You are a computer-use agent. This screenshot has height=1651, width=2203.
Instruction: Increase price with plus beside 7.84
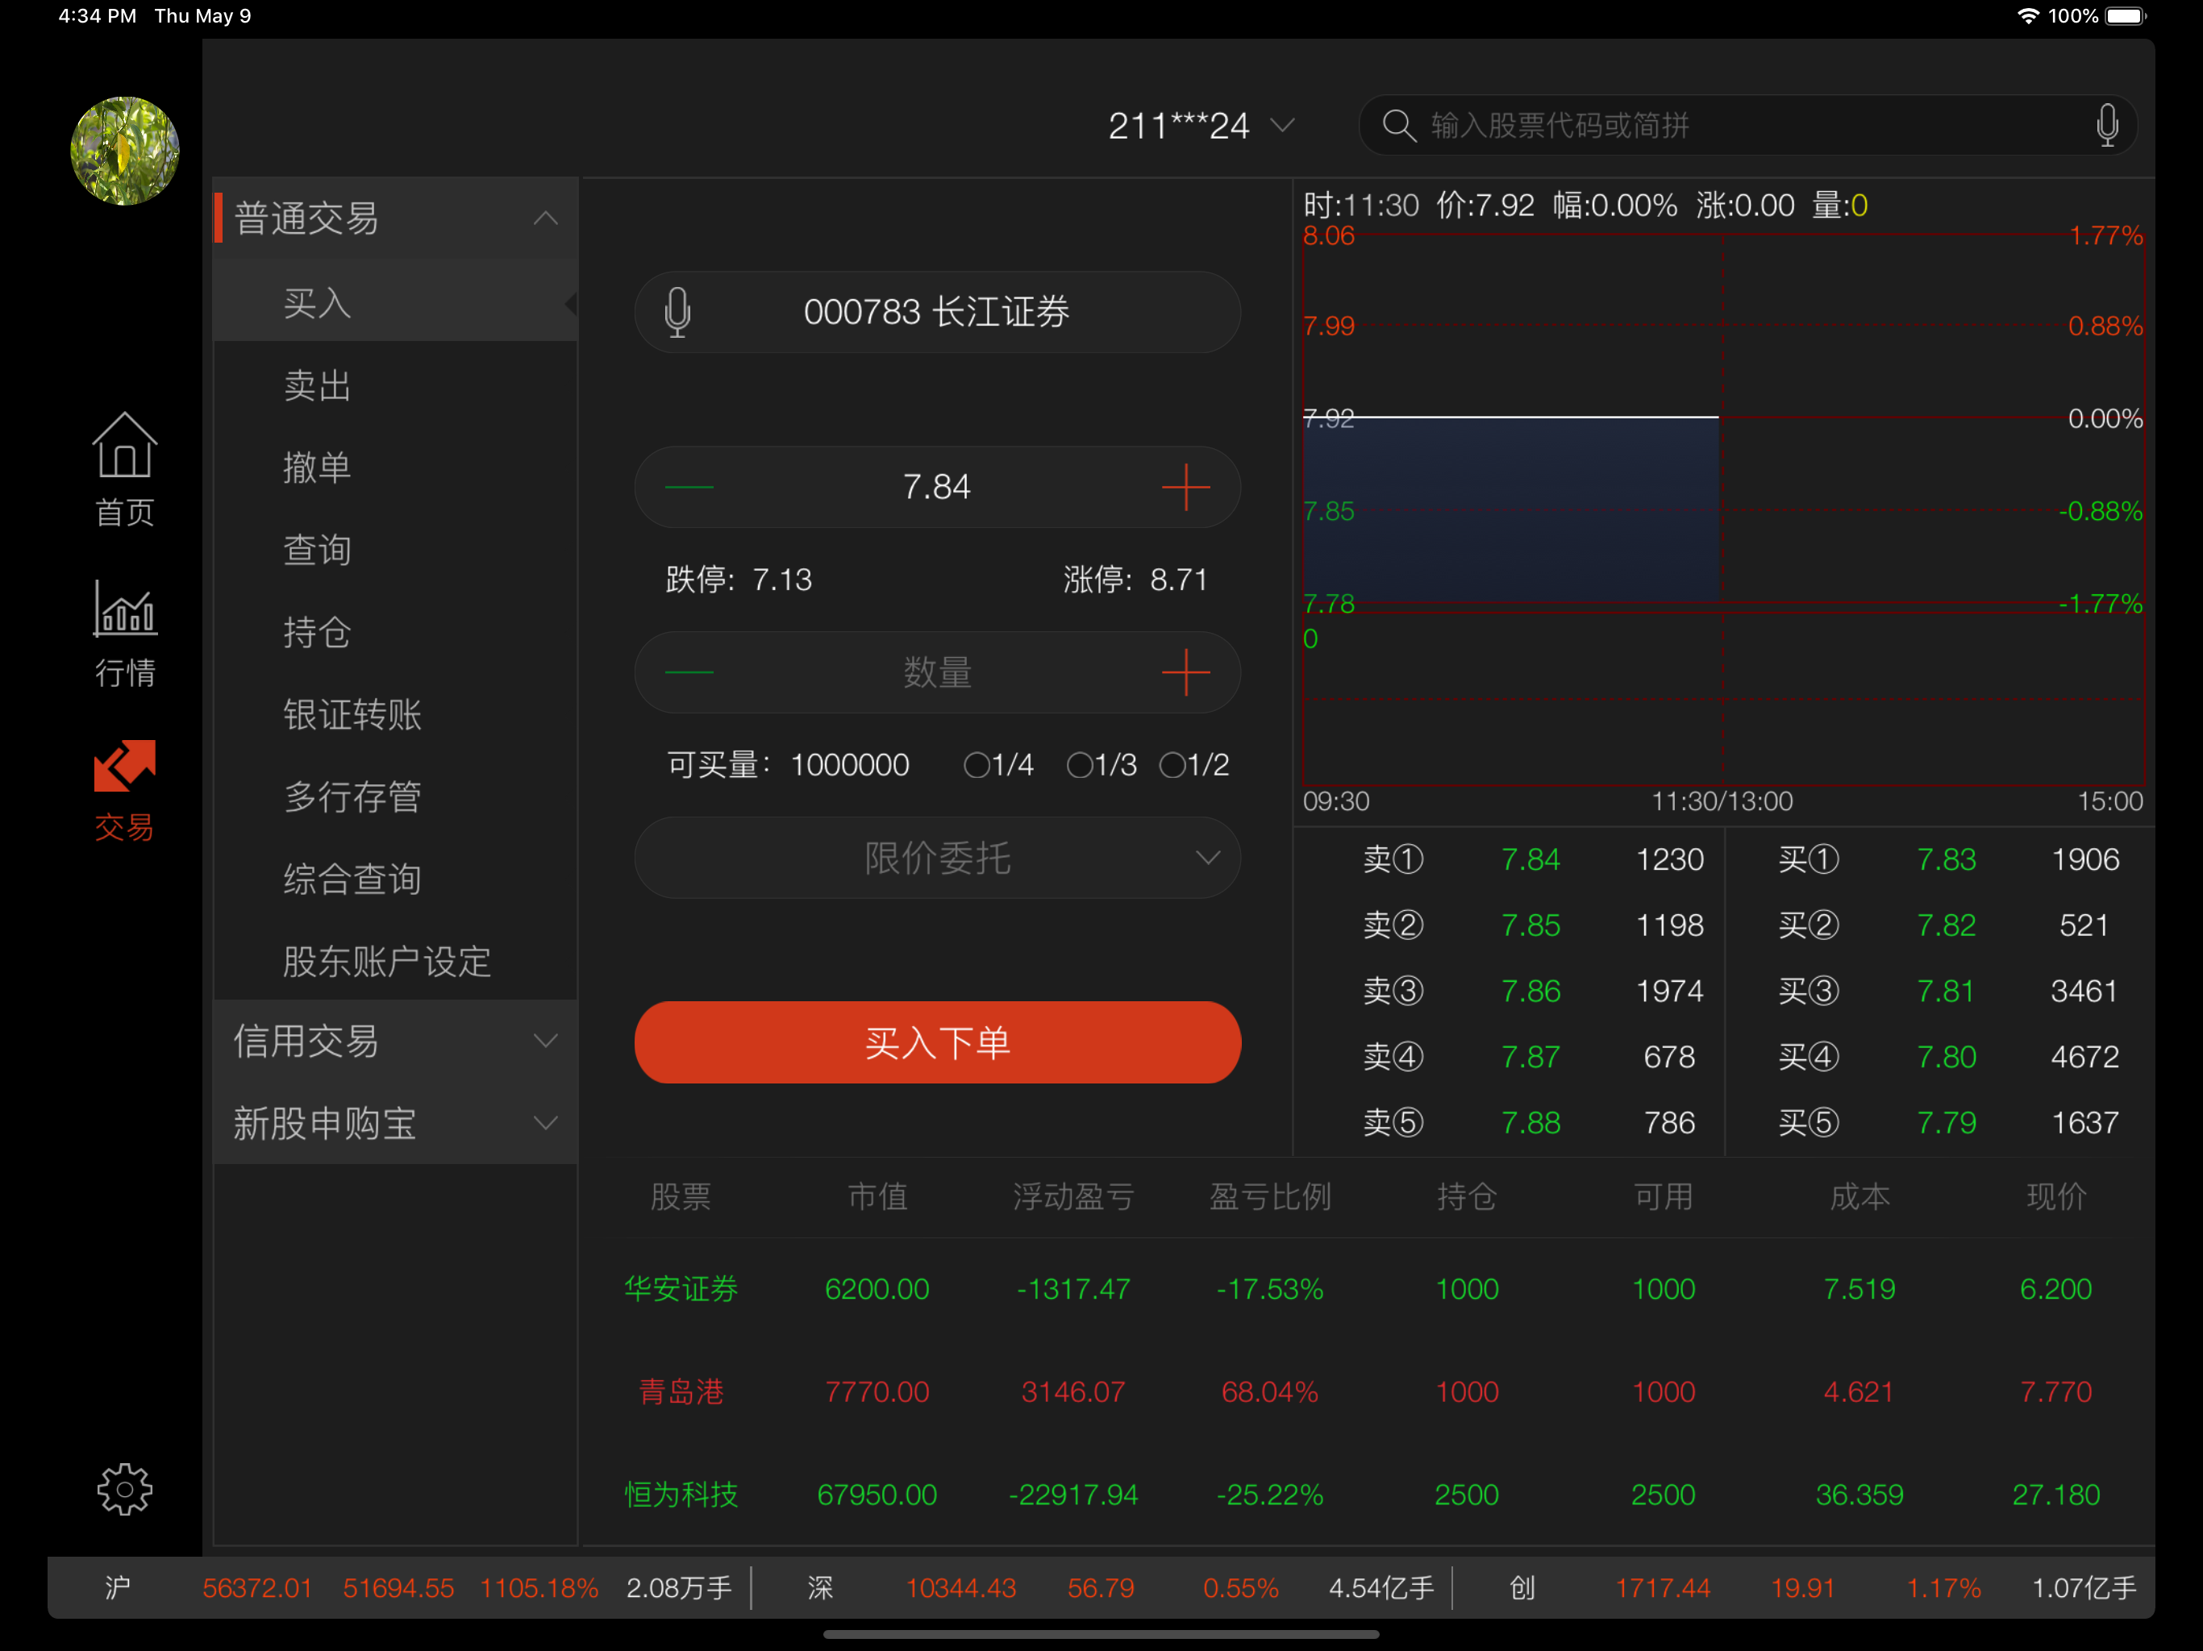1185,487
